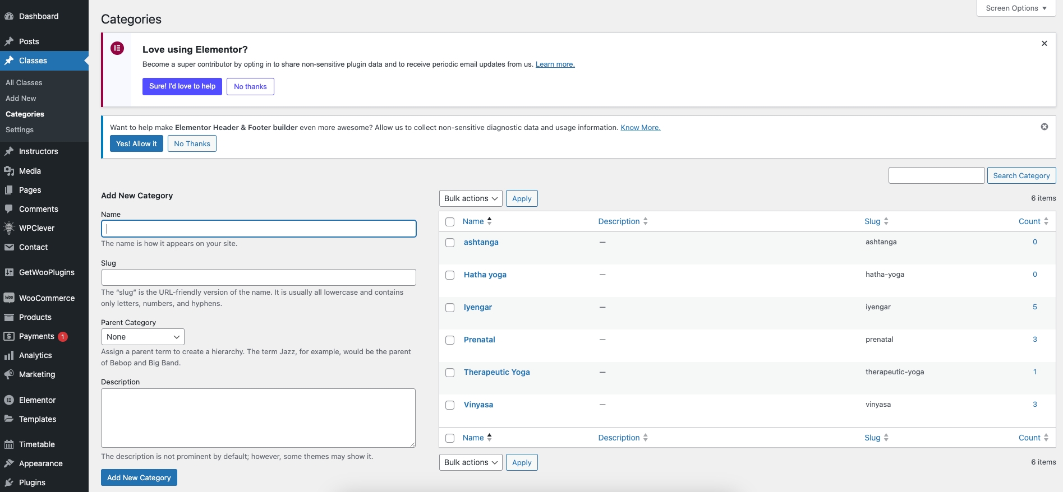The width and height of the screenshot is (1063, 492).
Task: Click the Slug input field
Action: 259,277
